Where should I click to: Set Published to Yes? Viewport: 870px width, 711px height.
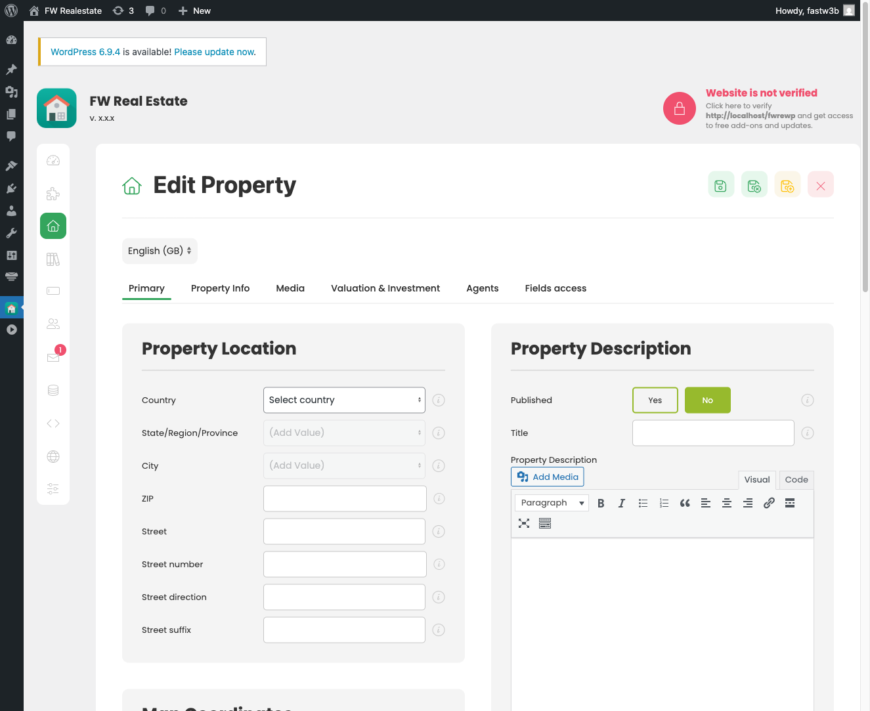click(655, 400)
